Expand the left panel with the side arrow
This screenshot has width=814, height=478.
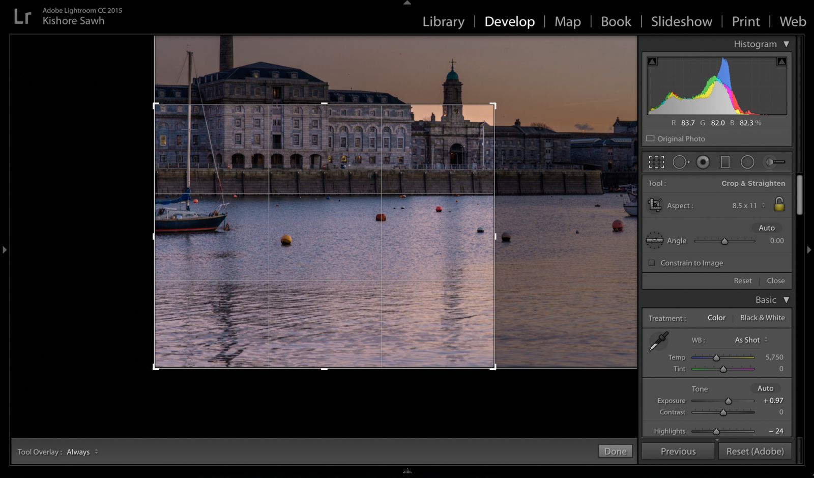pos(5,249)
